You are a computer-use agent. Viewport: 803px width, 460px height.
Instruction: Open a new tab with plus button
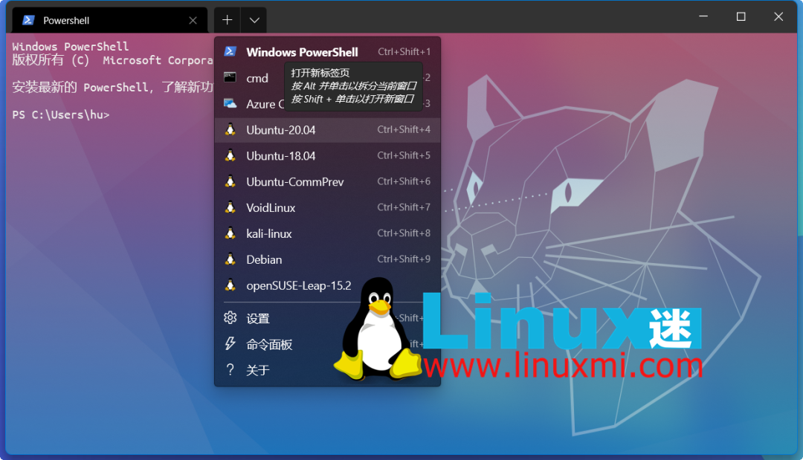pos(228,20)
